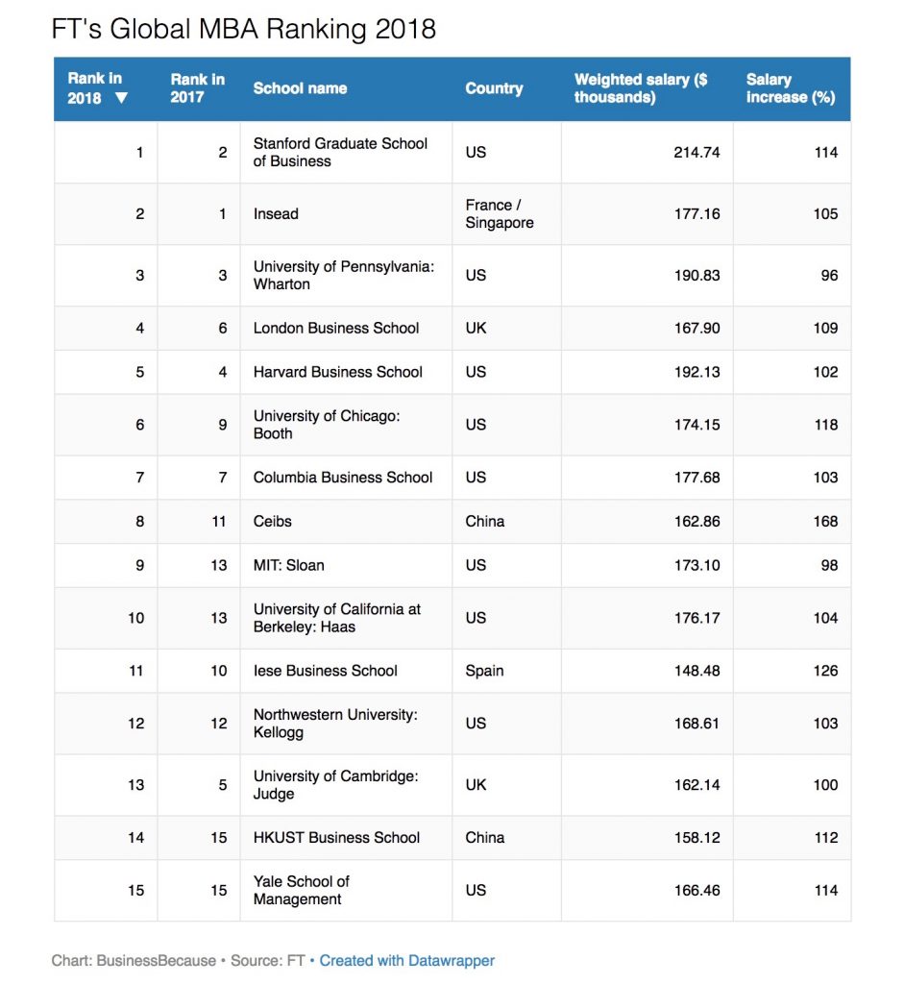
Task: Sort by Weighted salary column header
Action: [x=641, y=88]
